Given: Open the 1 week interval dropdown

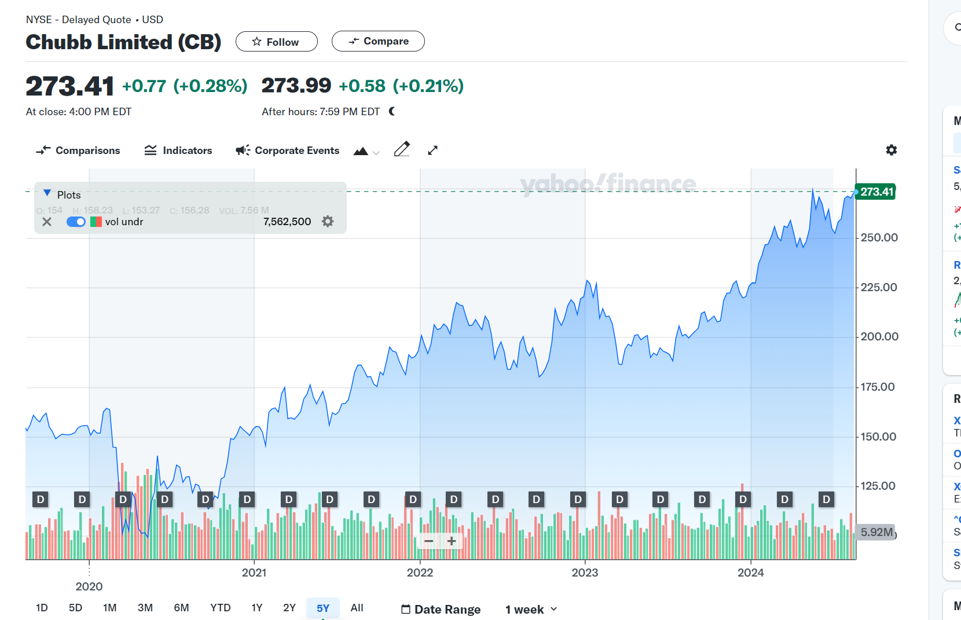Looking at the screenshot, I should click(531, 610).
